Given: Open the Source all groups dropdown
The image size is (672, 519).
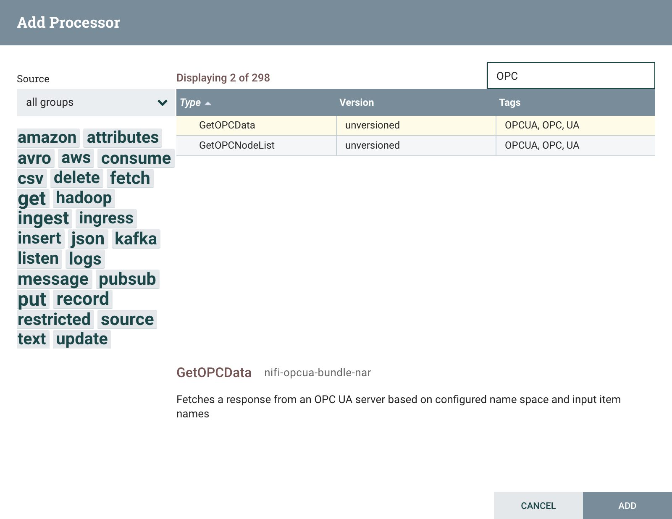Looking at the screenshot, I should (x=95, y=102).
